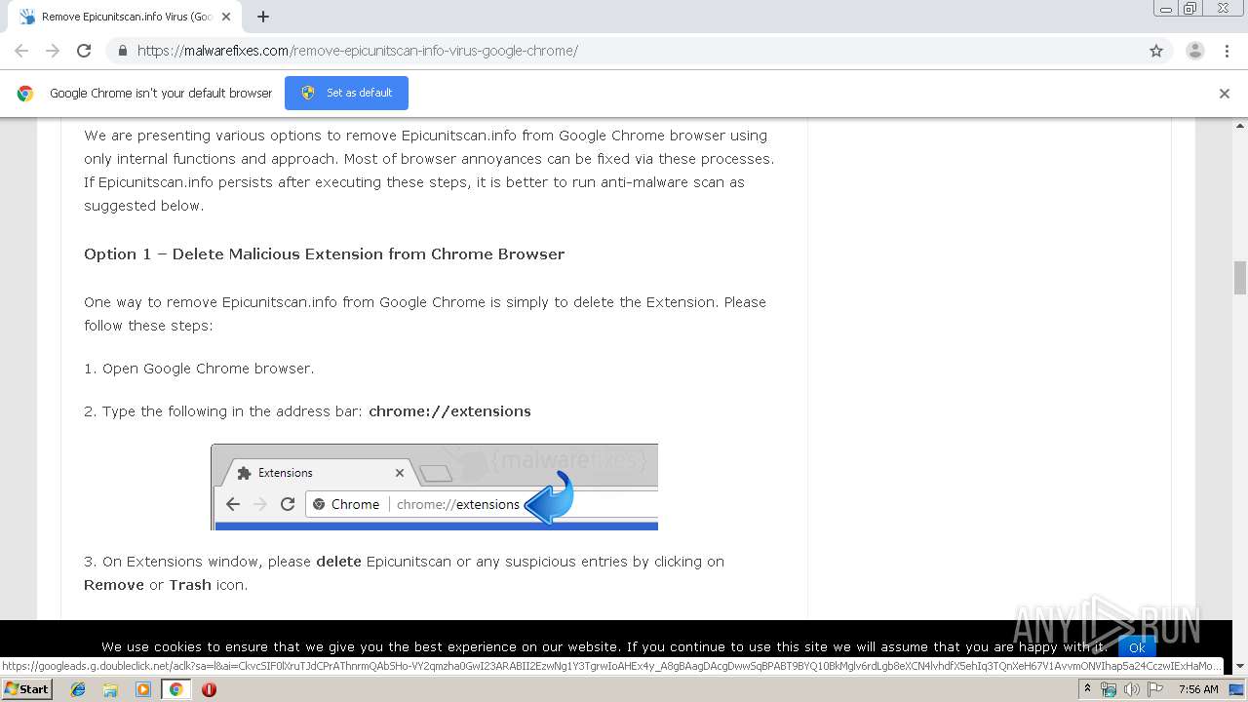The image size is (1248, 702).
Task: Dismiss the default browser infobar
Action: click(1225, 94)
